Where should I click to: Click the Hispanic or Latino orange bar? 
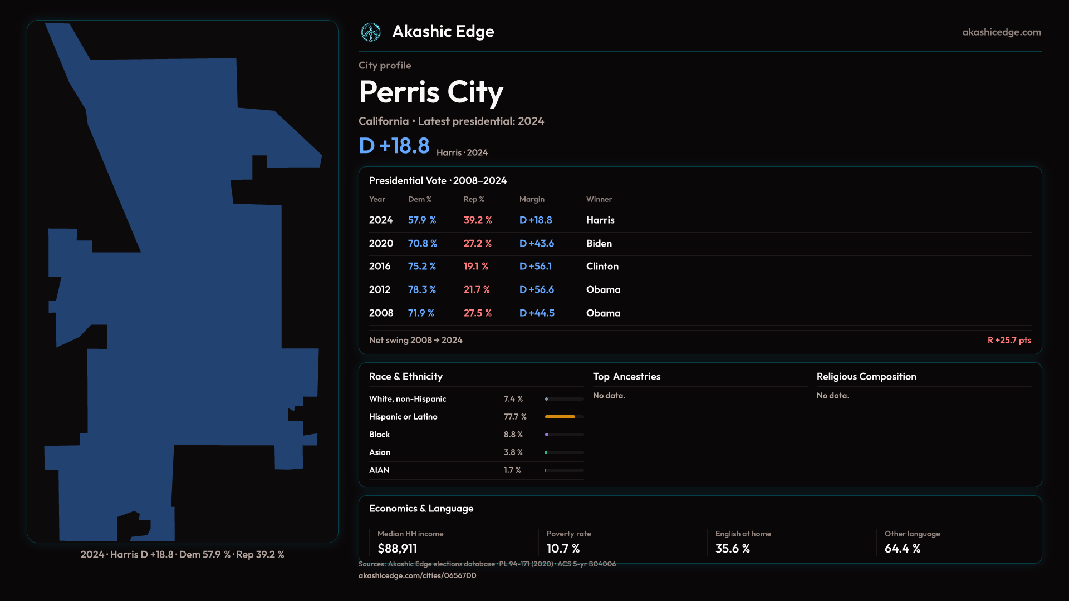(x=560, y=417)
